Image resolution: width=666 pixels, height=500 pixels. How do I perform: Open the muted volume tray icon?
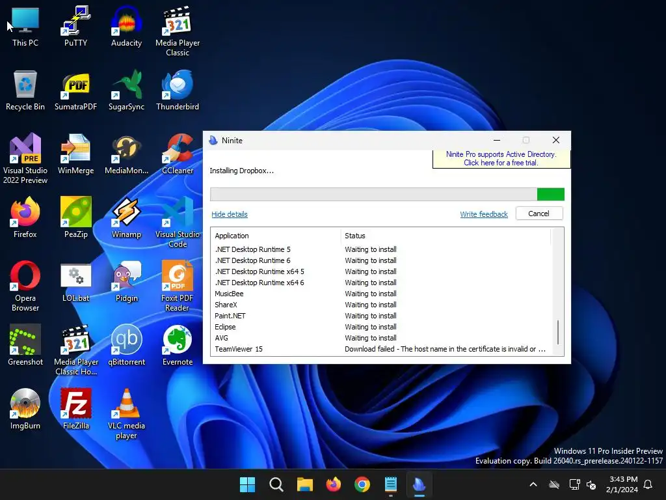click(x=591, y=484)
